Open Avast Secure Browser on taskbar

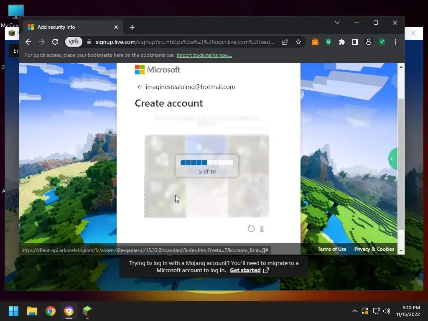[x=69, y=311]
